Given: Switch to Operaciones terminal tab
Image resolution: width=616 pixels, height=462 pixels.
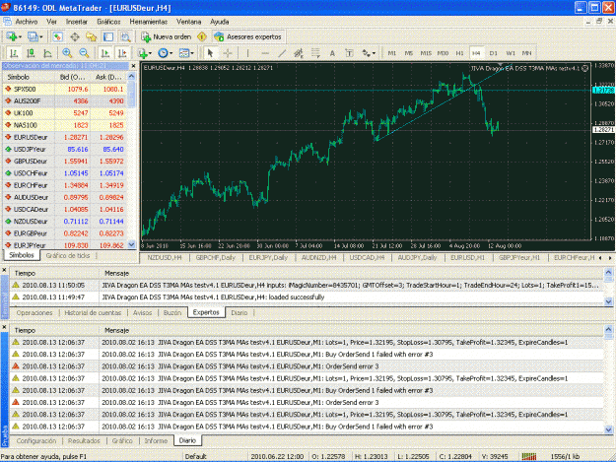Looking at the screenshot, I should tap(34, 313).
